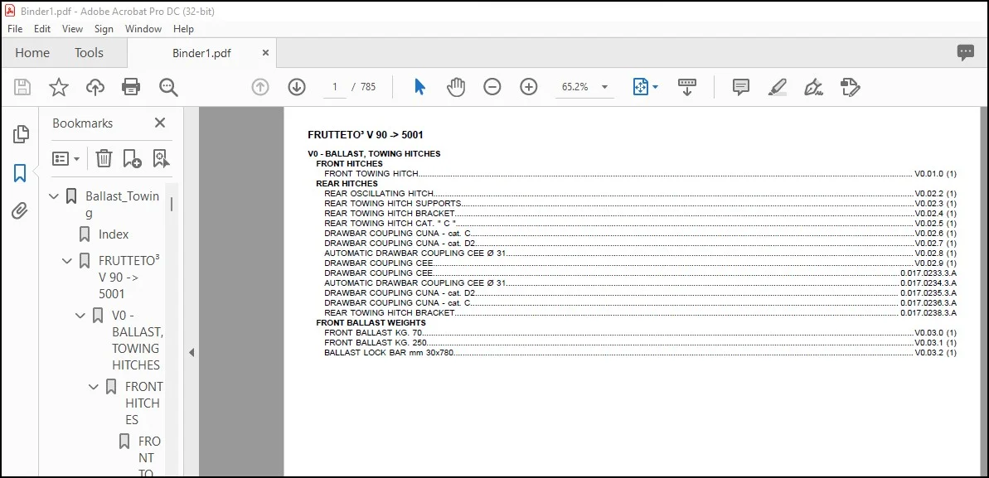
Task: Open the Window menu
Action: 143,29
